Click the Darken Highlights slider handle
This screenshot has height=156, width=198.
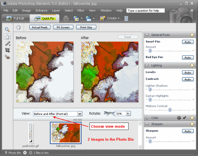(150, 100)
